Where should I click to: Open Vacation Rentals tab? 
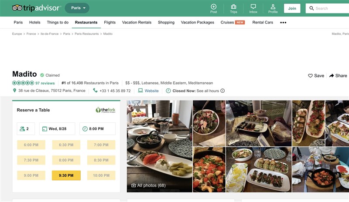pos(137,23)
